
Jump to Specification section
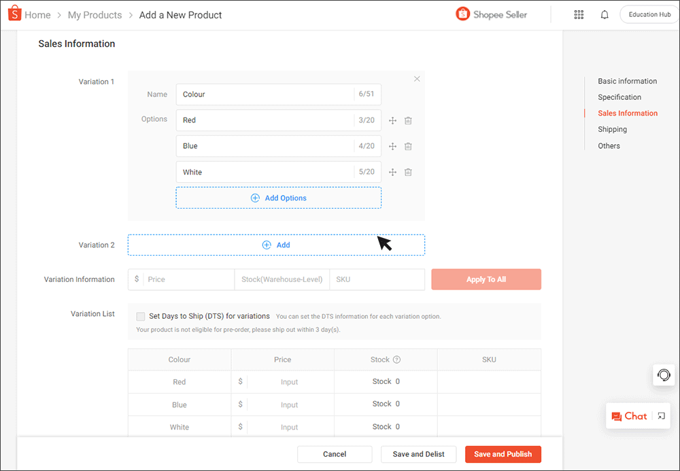click(x=619, y=97)
